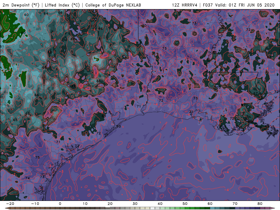Click the "40" colorbar scale label
Image resolution: width=280 pixels, height=210 pixels.
click(x=160, y=204)
